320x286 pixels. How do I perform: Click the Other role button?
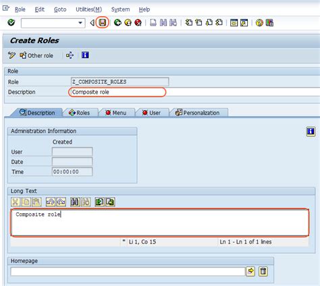[36, 55]
